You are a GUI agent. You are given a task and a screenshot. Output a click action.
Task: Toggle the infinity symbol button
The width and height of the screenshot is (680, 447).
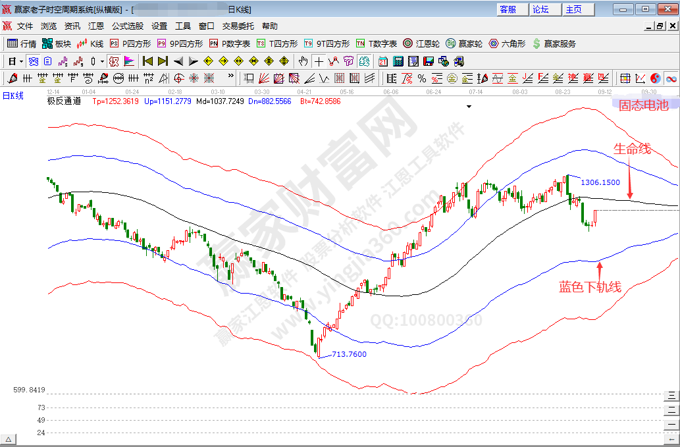click(x=671, y=78)
